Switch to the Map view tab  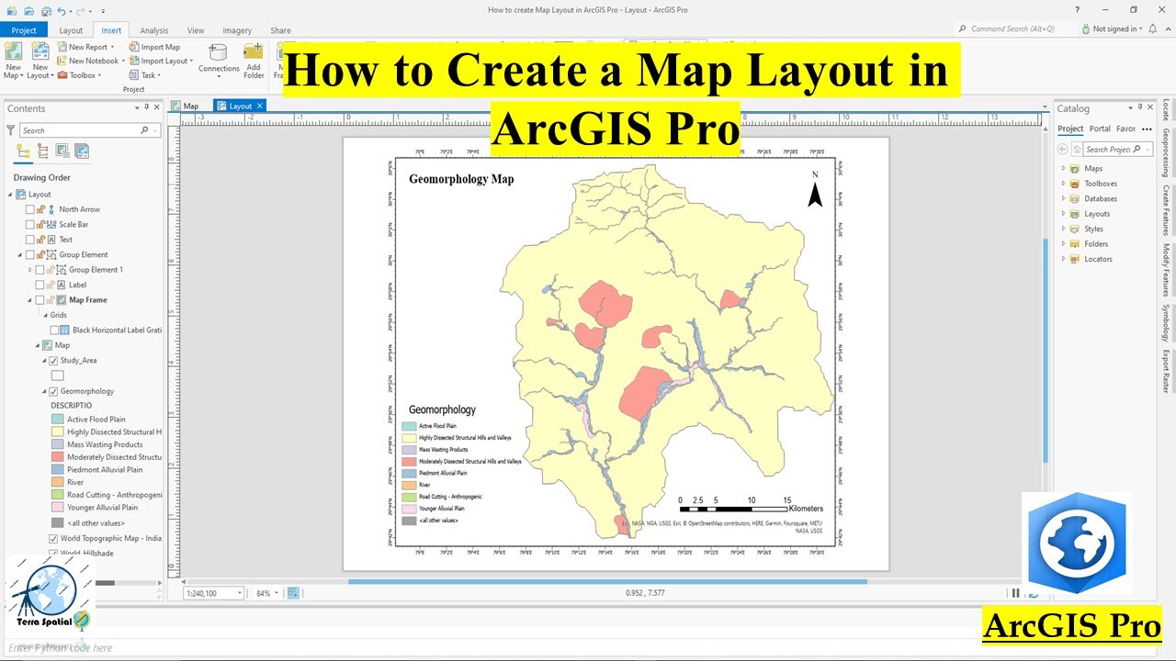point(186,106)
